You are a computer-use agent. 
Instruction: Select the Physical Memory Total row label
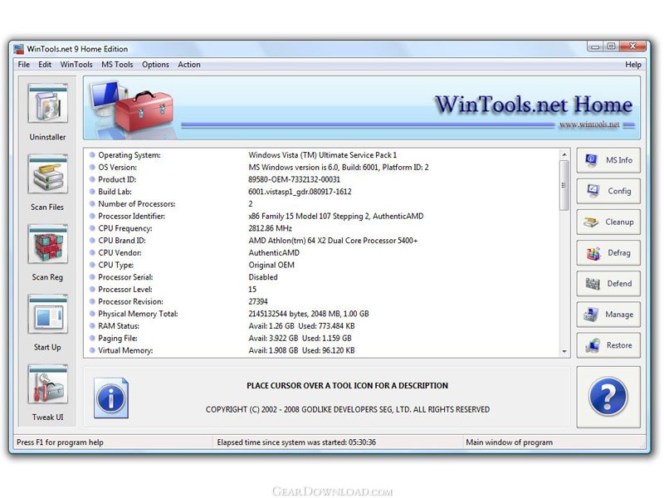(138, 314)
